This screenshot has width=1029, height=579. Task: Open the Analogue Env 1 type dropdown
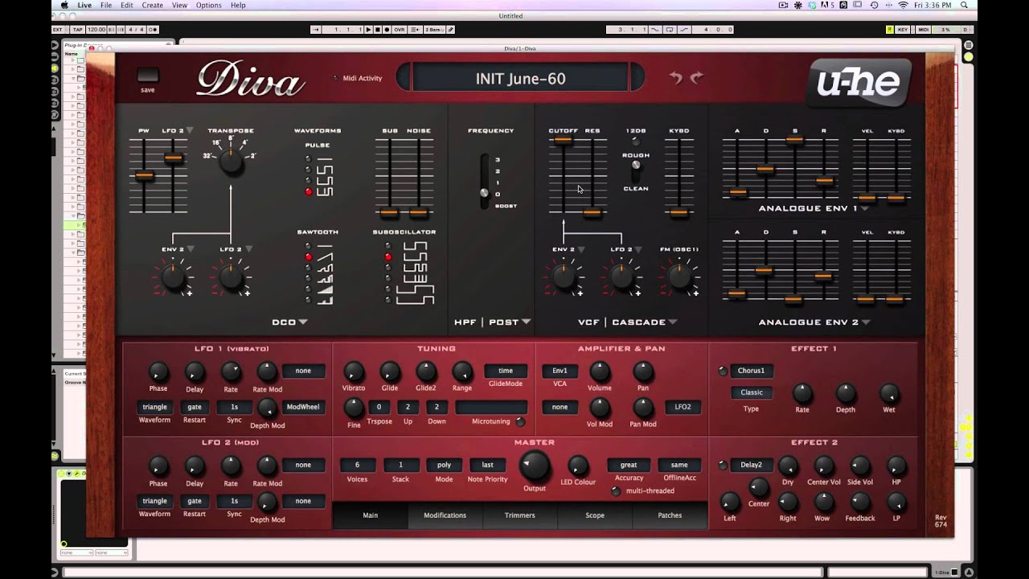(x=865, y=209)
